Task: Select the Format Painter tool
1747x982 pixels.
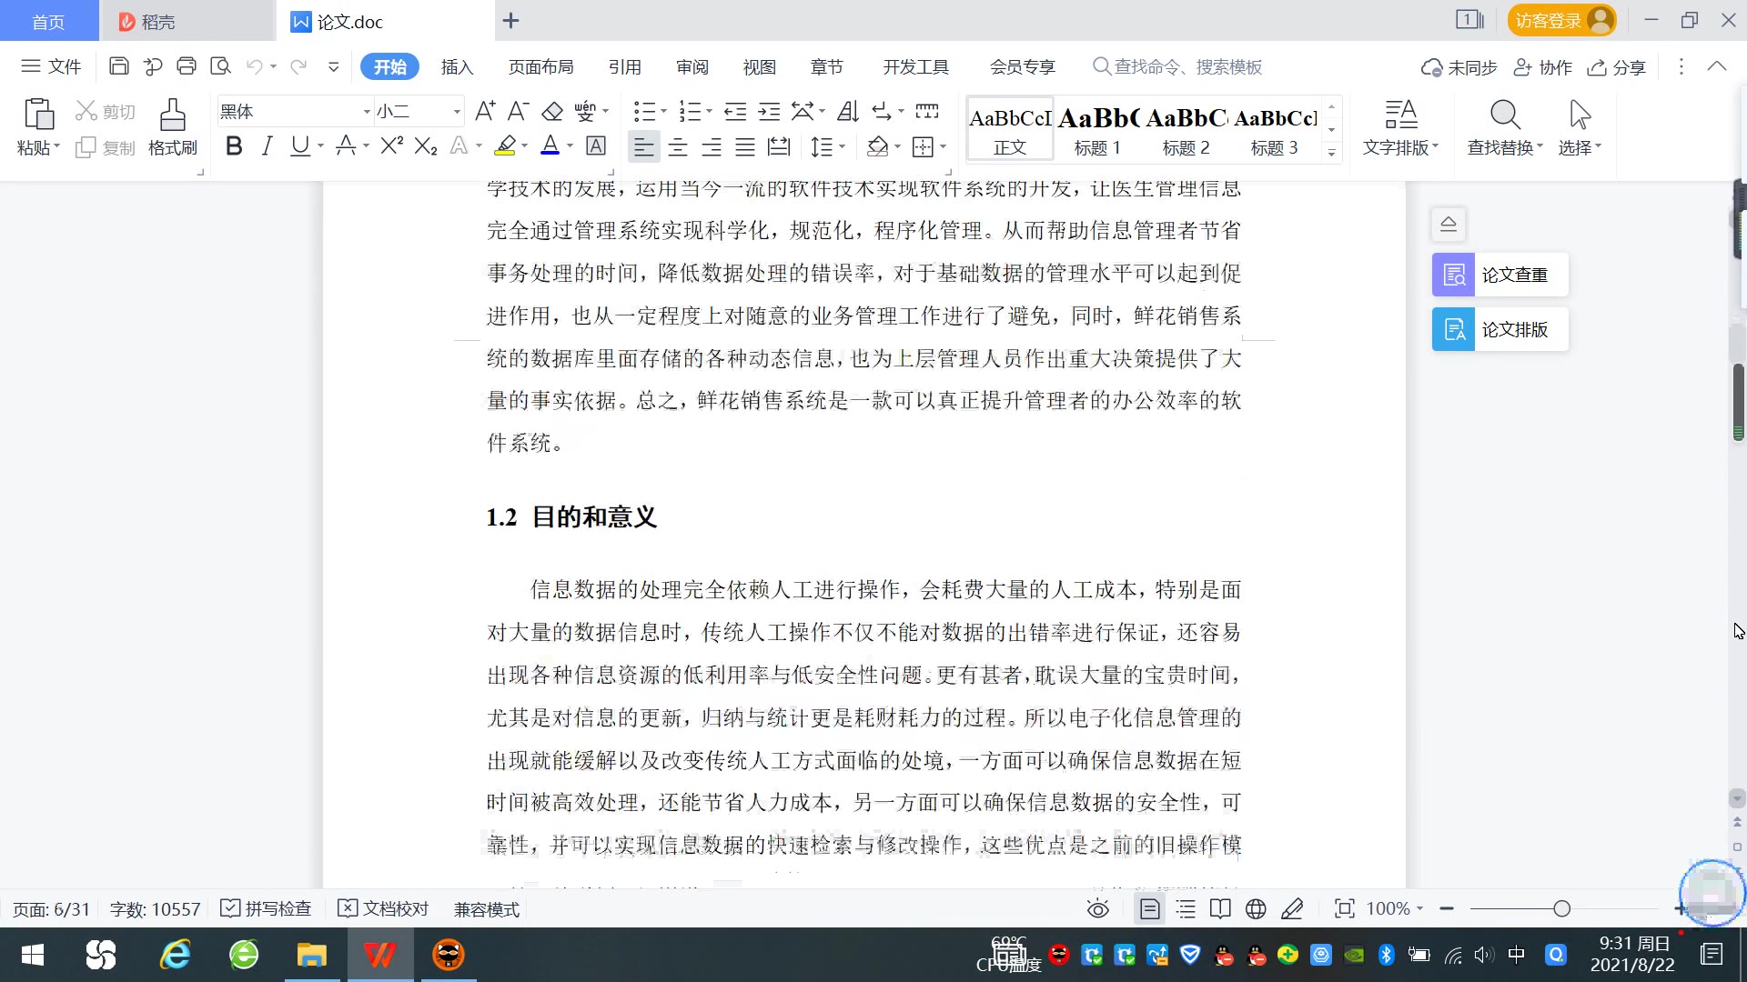Action: pos(173,127)
